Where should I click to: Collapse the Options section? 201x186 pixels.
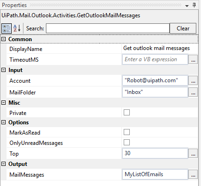click(x=4, y=122)
